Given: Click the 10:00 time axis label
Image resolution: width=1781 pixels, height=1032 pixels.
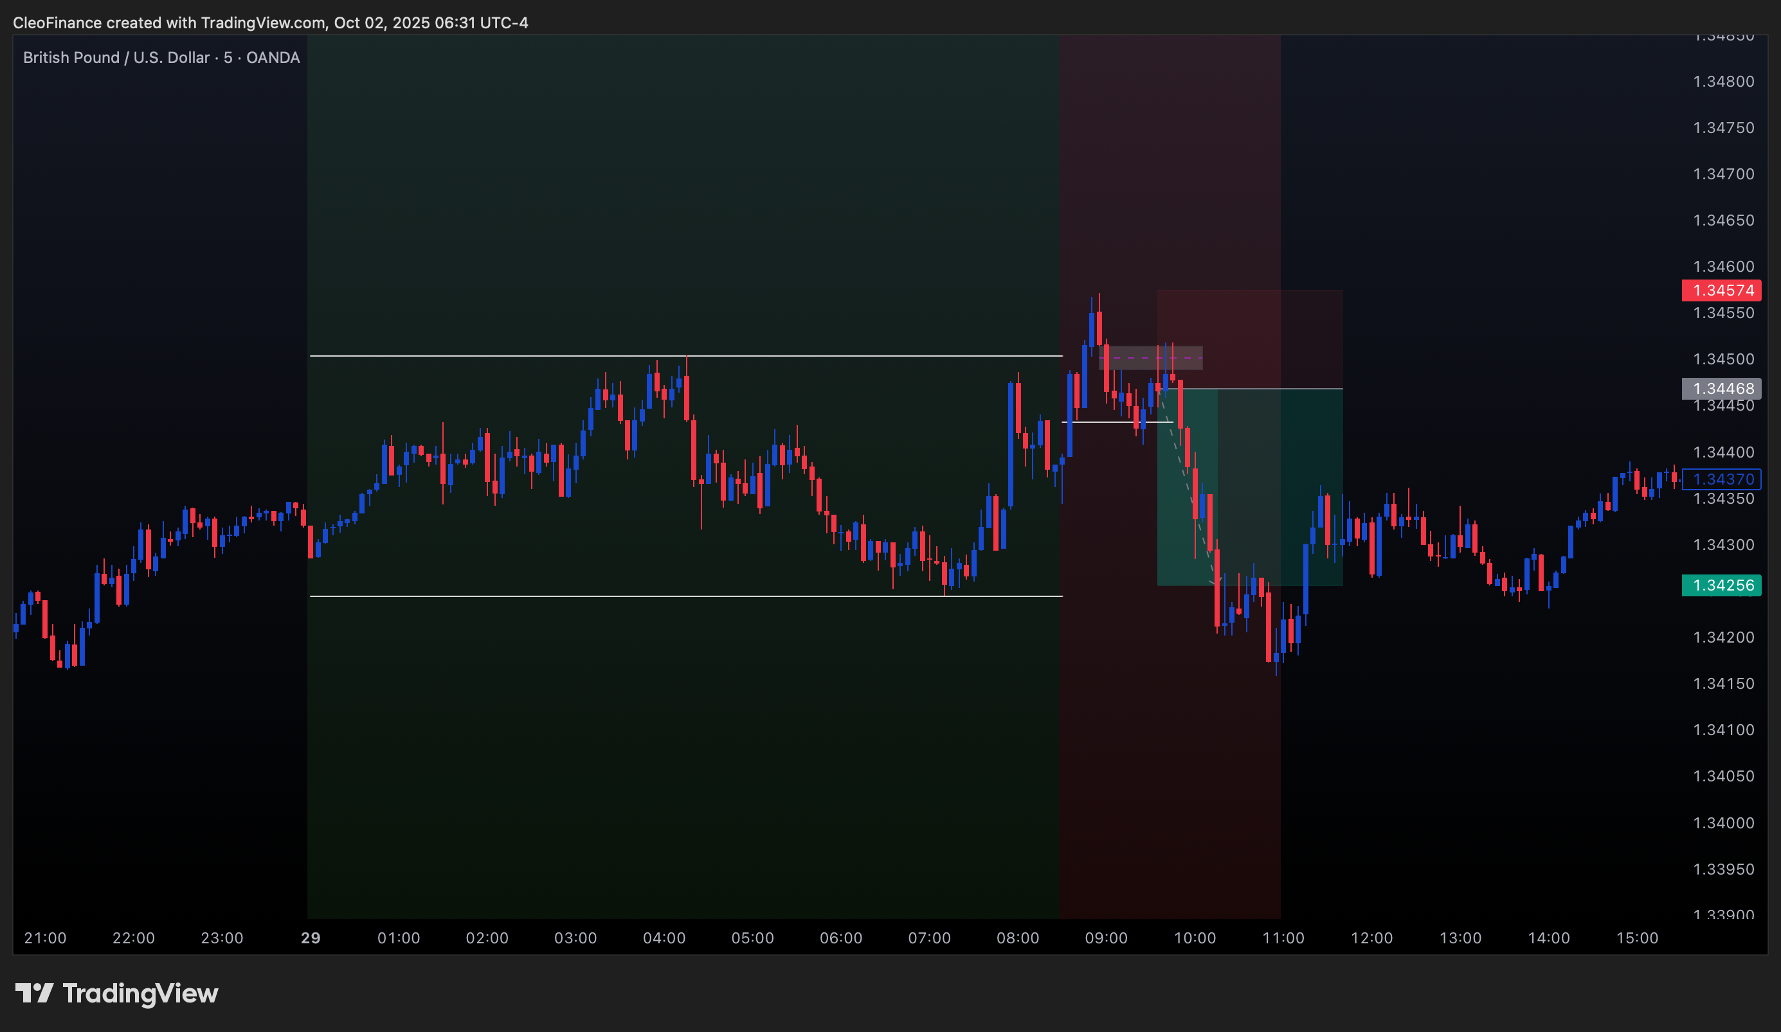Looking at the screenshot, I should (x=1195, y=938).
